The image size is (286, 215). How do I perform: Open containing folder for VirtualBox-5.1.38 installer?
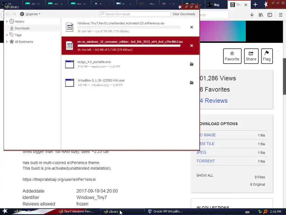click(x=192, y=83)
